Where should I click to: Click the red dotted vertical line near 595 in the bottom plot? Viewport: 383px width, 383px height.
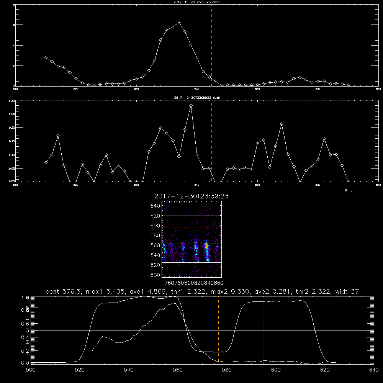pos(264,330)
